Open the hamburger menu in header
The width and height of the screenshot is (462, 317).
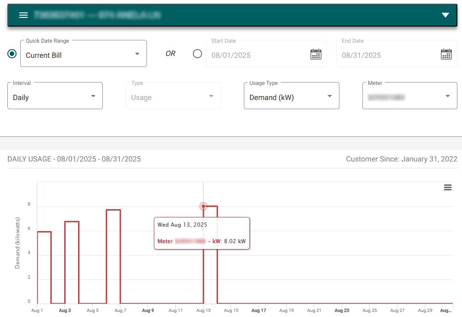pos(23,15)
